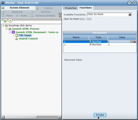Switch to the Properties tab
The width and height of the screenshot is (138, 120).
click(71, 8)
